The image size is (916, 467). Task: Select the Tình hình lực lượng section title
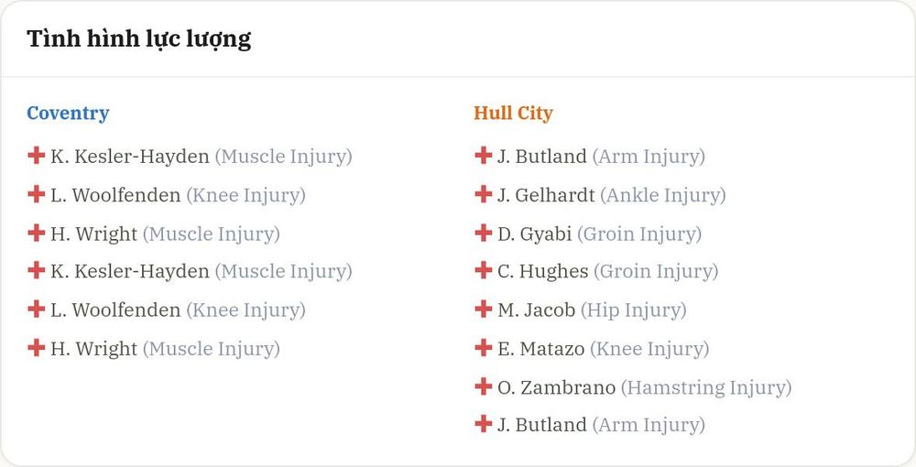139,39
